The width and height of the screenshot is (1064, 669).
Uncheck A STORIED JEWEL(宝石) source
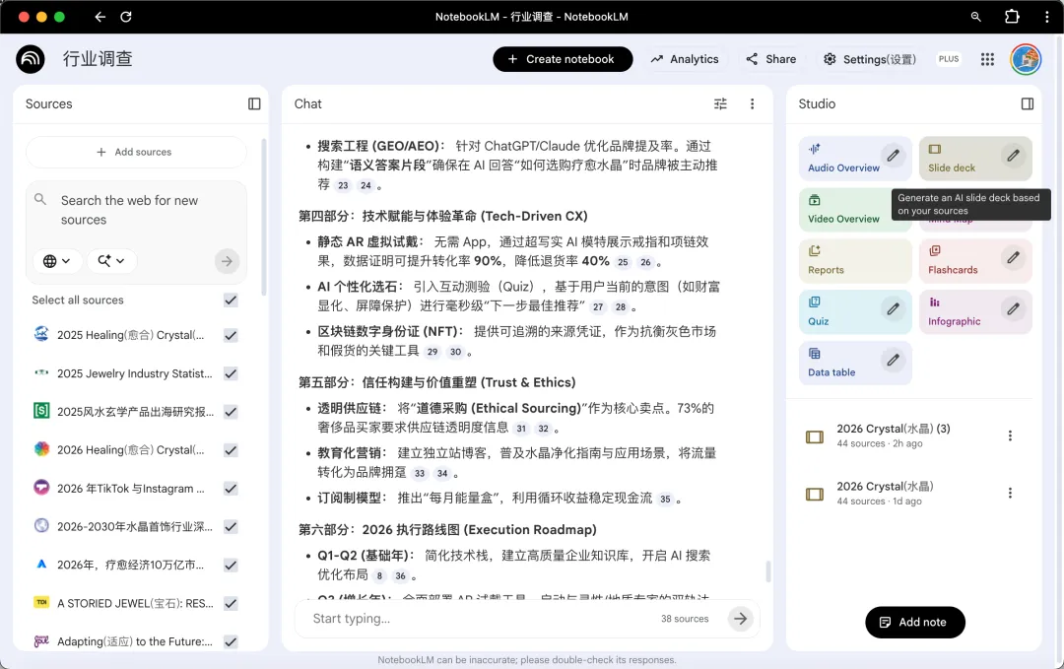(231, 603)
